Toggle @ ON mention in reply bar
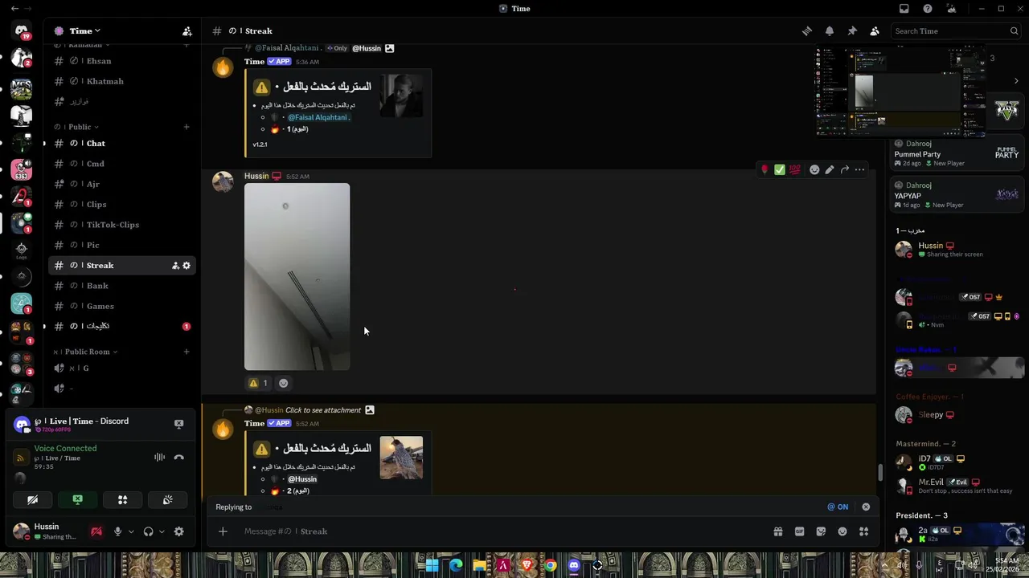Image resolution: width=1029 pixels, height=578 pixels. 838,507
